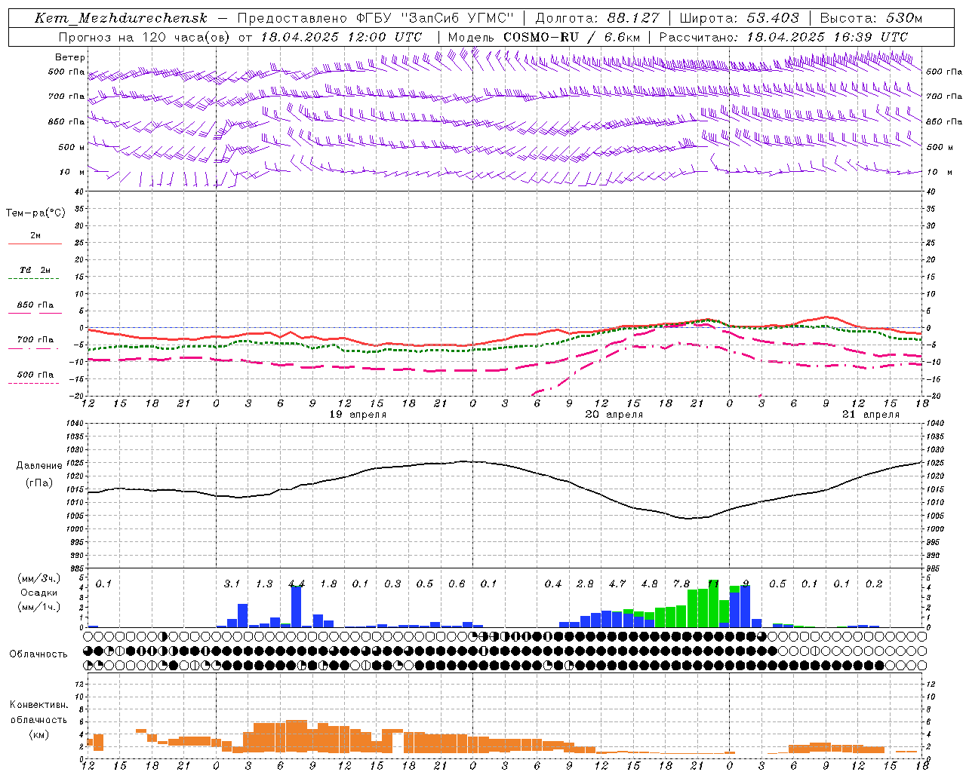Click the precipitation value "4.7"

(x=617, y=584)
